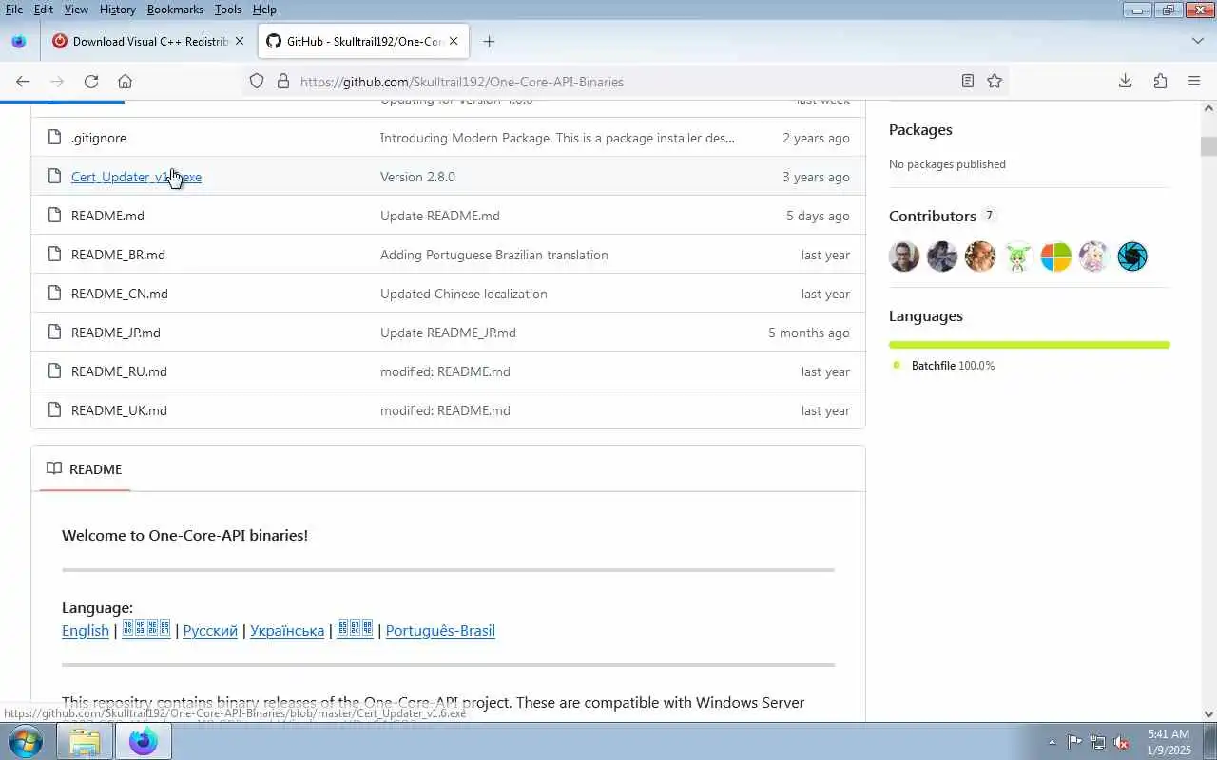Image resolution: width=1217 pixels, height=760 pixels.
Task: Select the GitHub Skulltrail192 tab
Action: 363,42
